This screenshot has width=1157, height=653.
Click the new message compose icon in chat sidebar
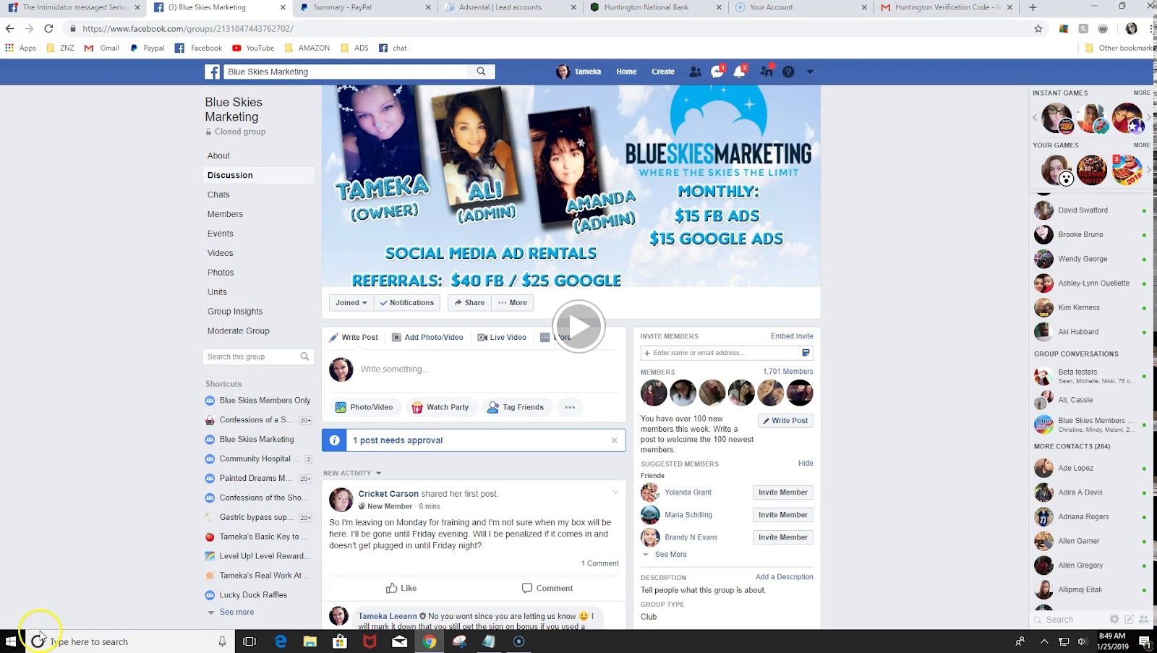click(x=1129, y=619)
